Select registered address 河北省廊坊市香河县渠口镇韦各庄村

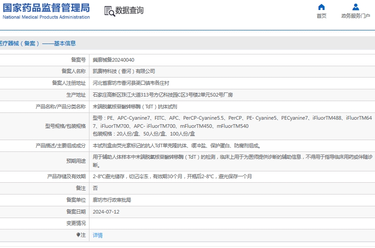pyautogui.click(x=131, y=83)
